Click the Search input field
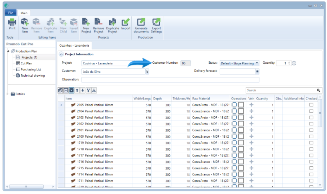The height and width of the screenshot is (194, 327). (281, 90)
